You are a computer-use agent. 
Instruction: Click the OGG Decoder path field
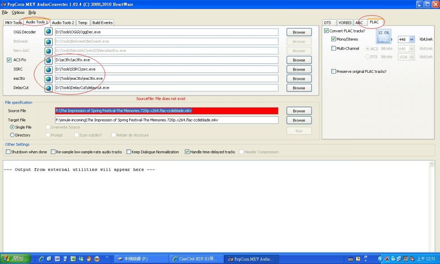167,32
